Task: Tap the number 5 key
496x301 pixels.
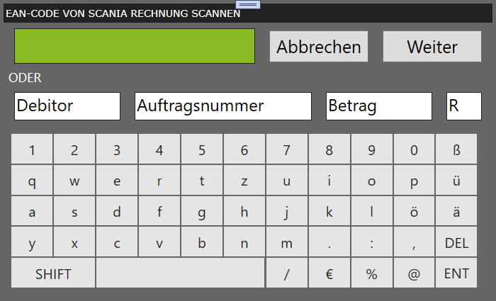Action: pos(202,149)
